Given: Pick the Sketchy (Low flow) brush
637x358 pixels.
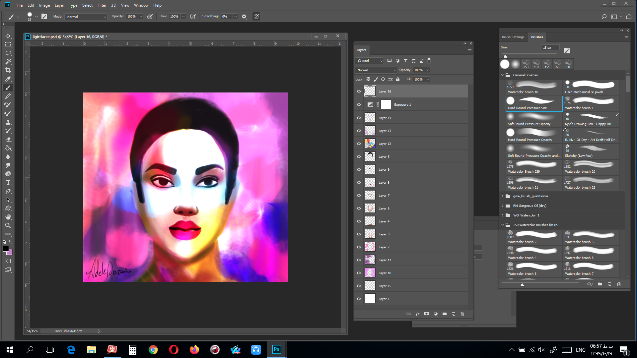Looking at the screenshot, I should (x=591, y=151).
